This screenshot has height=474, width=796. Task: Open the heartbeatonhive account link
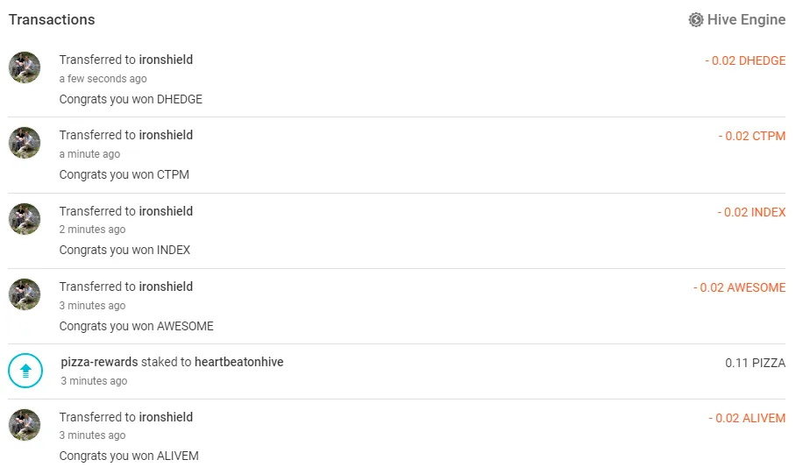(238, 362)
